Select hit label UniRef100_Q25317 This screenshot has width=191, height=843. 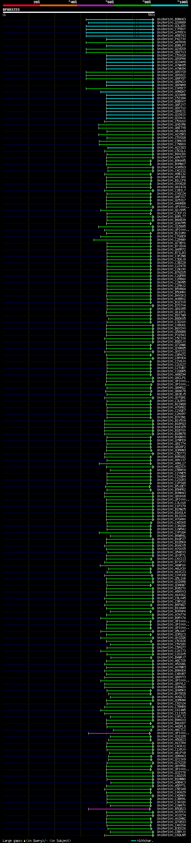click(x=171, y=200)
